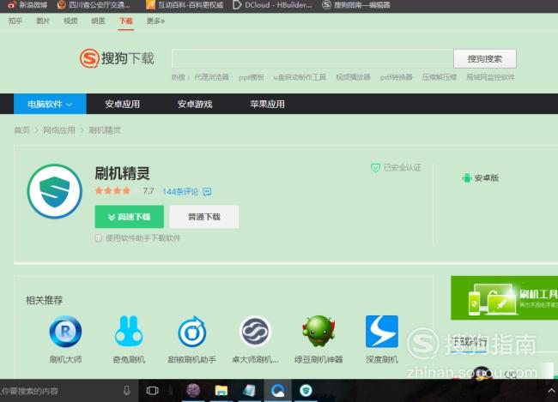Go to 首页 in the breadcrumb
The height and width of the screenshot is (402, 558).
[x=21, y=130]
